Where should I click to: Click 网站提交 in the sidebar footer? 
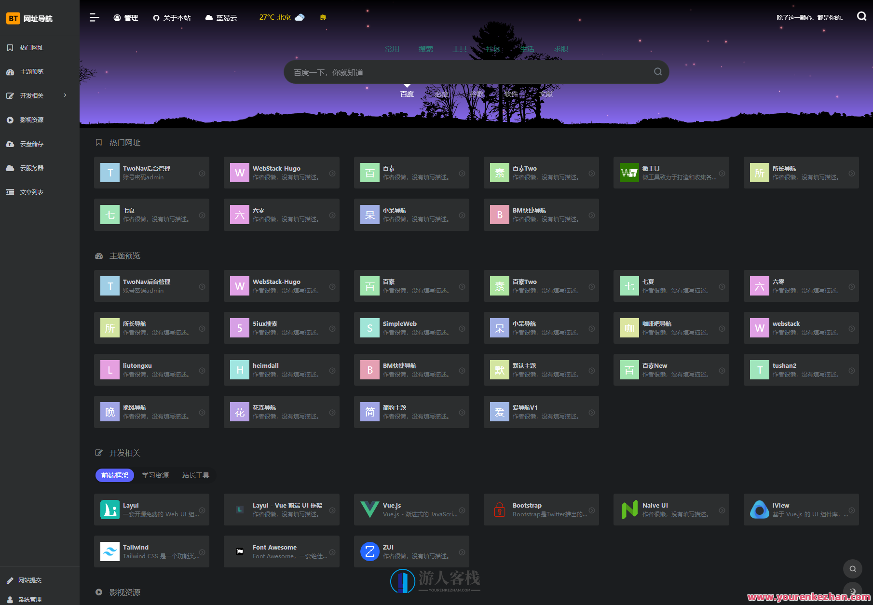pyautogui.click(x=30, y=580)
